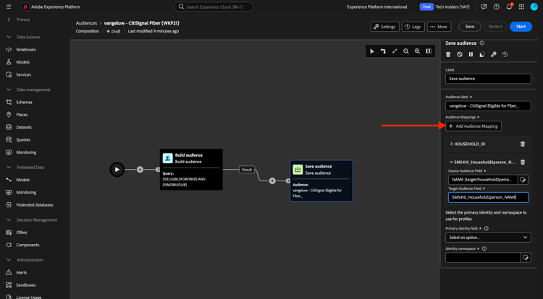Click the Adobe Experience Platform logo
This screenshot has height=299, width=543.
25,6
